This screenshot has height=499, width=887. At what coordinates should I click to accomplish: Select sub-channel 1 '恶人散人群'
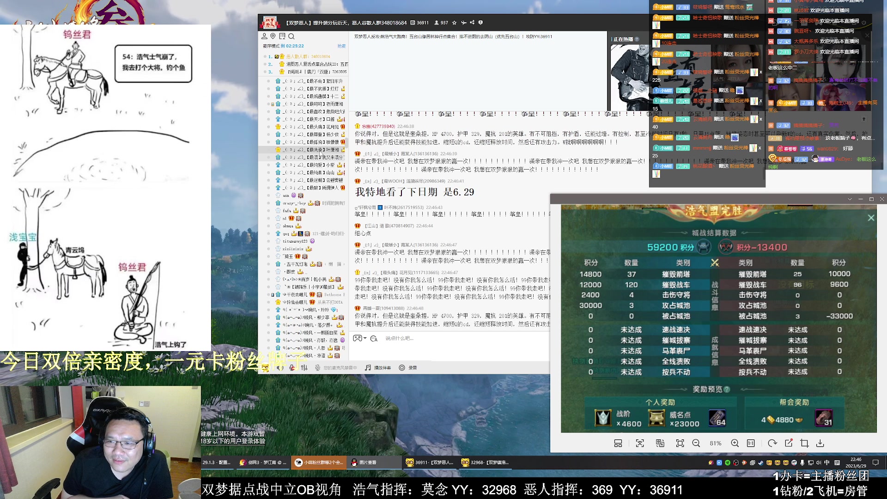(x=306, y=57)
